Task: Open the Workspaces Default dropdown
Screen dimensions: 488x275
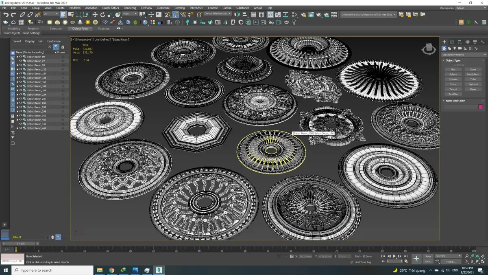Action: pos(471,8)
